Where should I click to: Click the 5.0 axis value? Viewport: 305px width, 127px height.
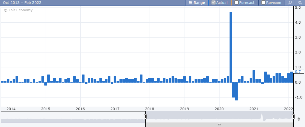pos(298,7)
